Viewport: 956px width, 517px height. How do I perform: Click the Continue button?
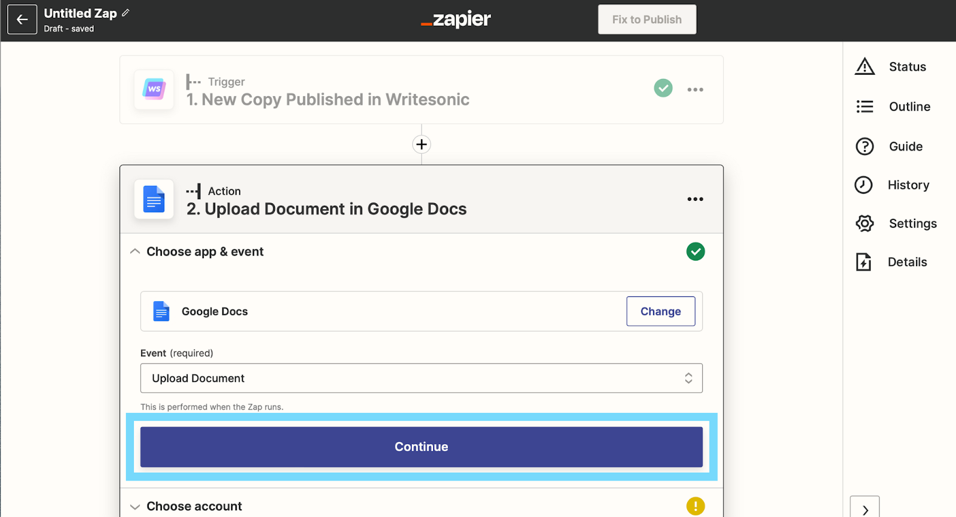coord(421,446)
